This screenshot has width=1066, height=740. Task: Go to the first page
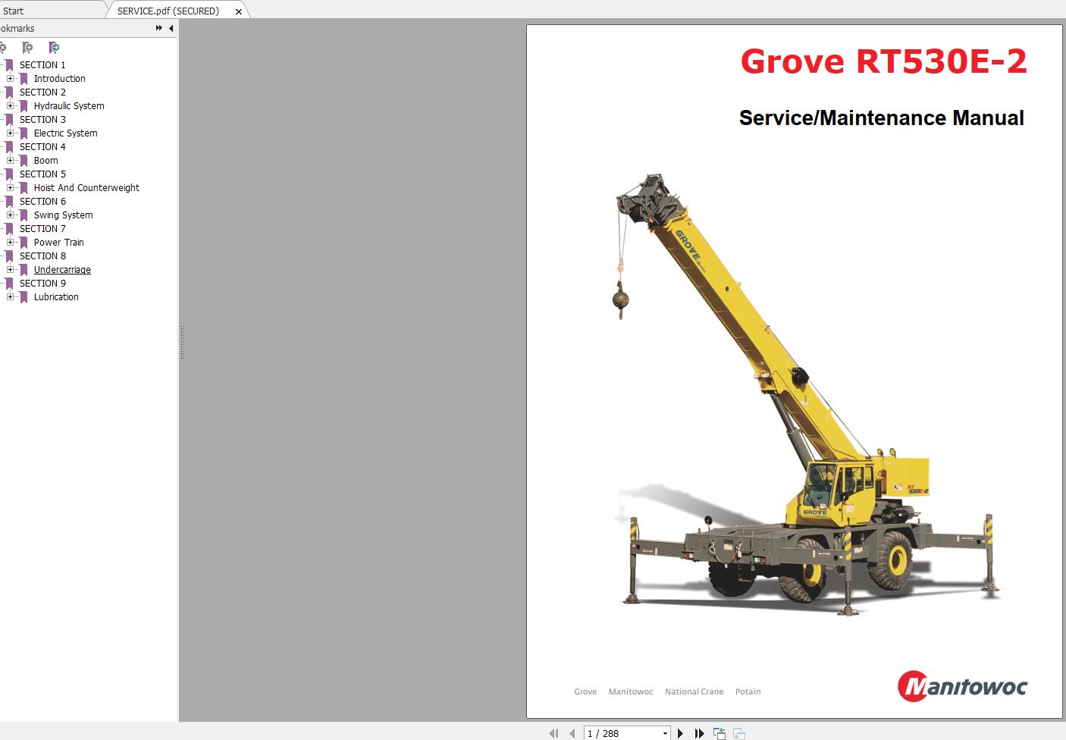(553, 733)
